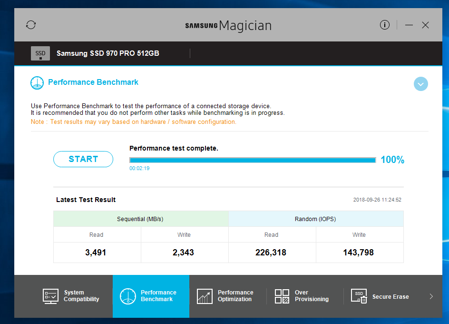Minimize the Samsung Magician window
The width and height of the screenshot is (449, 324).
(409, 25)
